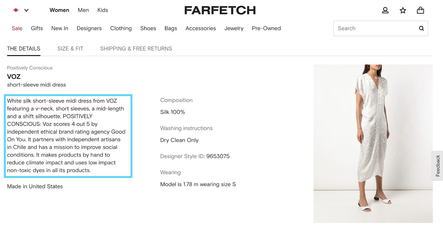Click the search magnifier icon
The image size is (443, 231).
tap(421, 28)
